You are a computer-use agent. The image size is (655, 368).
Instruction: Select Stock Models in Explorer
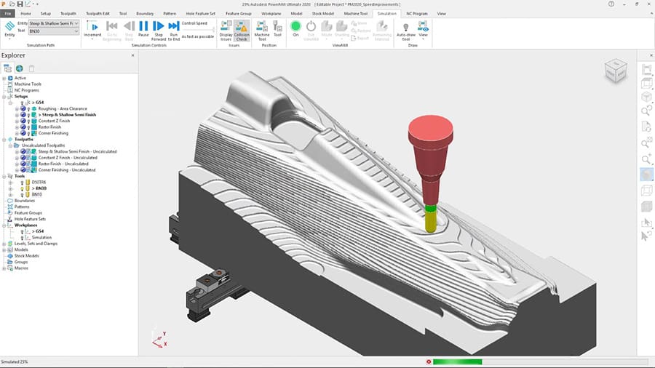(x=26, y=256)
